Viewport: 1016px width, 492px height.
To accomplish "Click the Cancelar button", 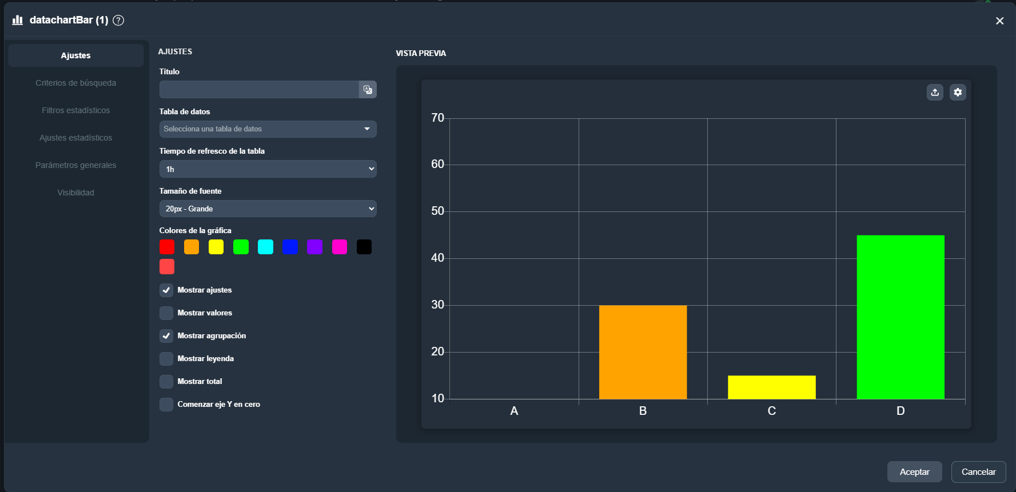I will pos(978,472).
